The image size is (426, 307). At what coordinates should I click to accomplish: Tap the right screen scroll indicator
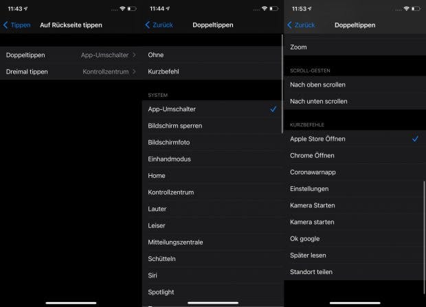(x=424, y=238)
